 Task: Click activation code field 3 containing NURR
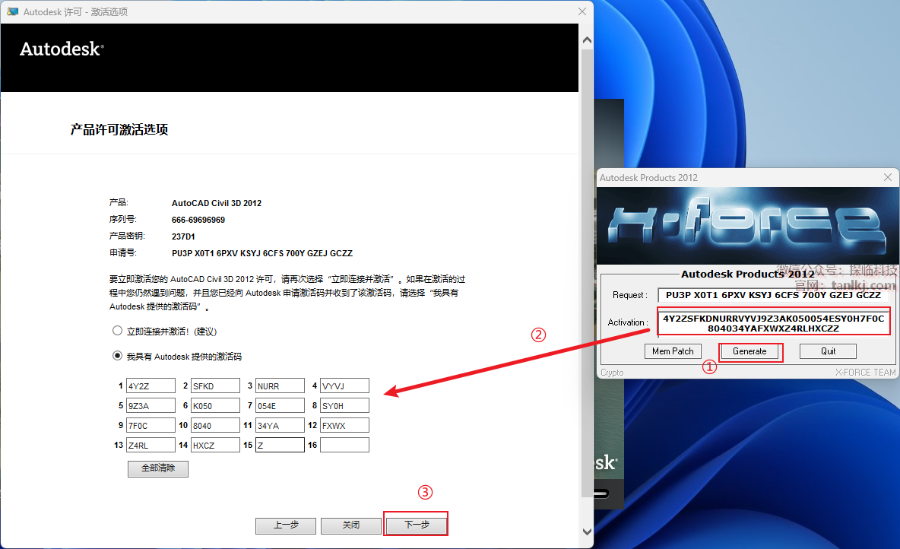[x=280, y=386]
